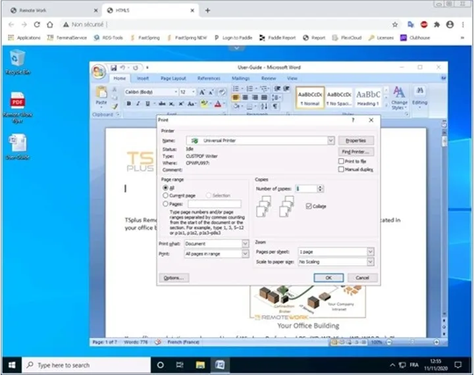This screenshot has height=375, width=474.
Task: Switch to the Page Layout ribbon tab
Action: pos(173,78)
